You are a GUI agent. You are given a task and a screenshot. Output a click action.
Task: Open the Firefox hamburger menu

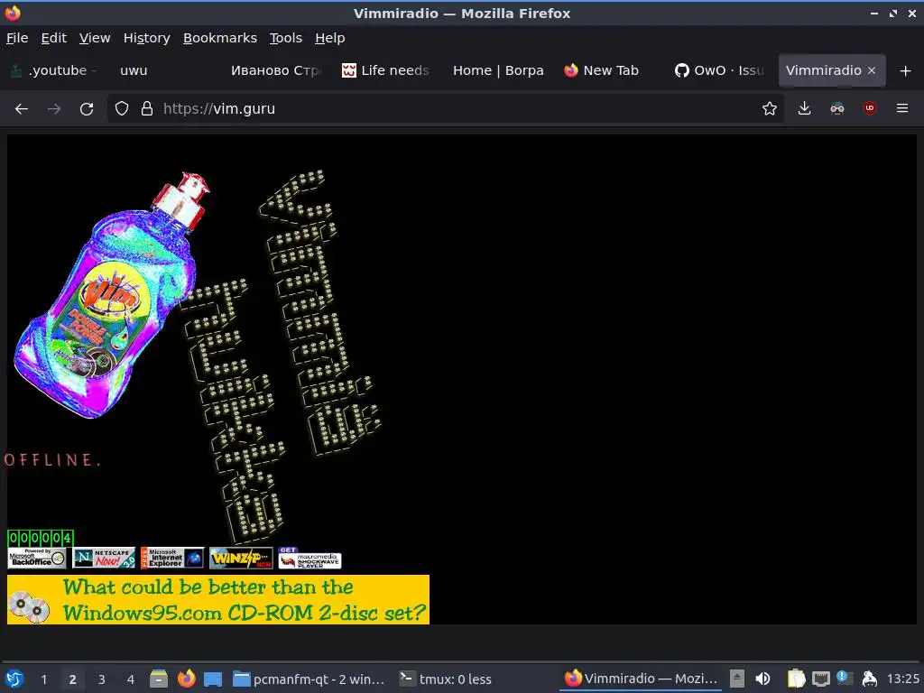[901, 108]
